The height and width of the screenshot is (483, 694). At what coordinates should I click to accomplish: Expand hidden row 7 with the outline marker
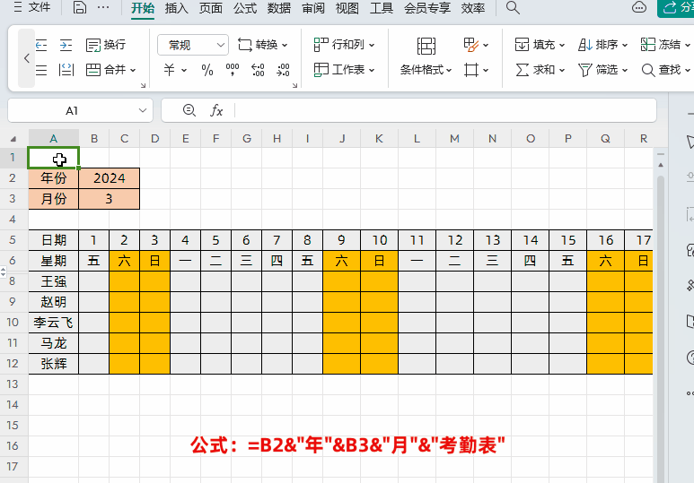pos(3,272)
